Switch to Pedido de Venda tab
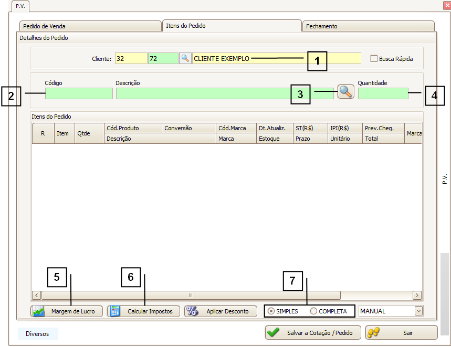Screen dimensions: 451x347 pos(89,26)
